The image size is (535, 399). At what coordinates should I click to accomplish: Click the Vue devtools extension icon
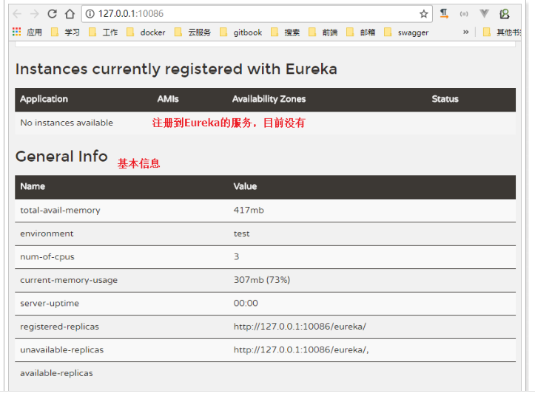click(x=484, y=14)
